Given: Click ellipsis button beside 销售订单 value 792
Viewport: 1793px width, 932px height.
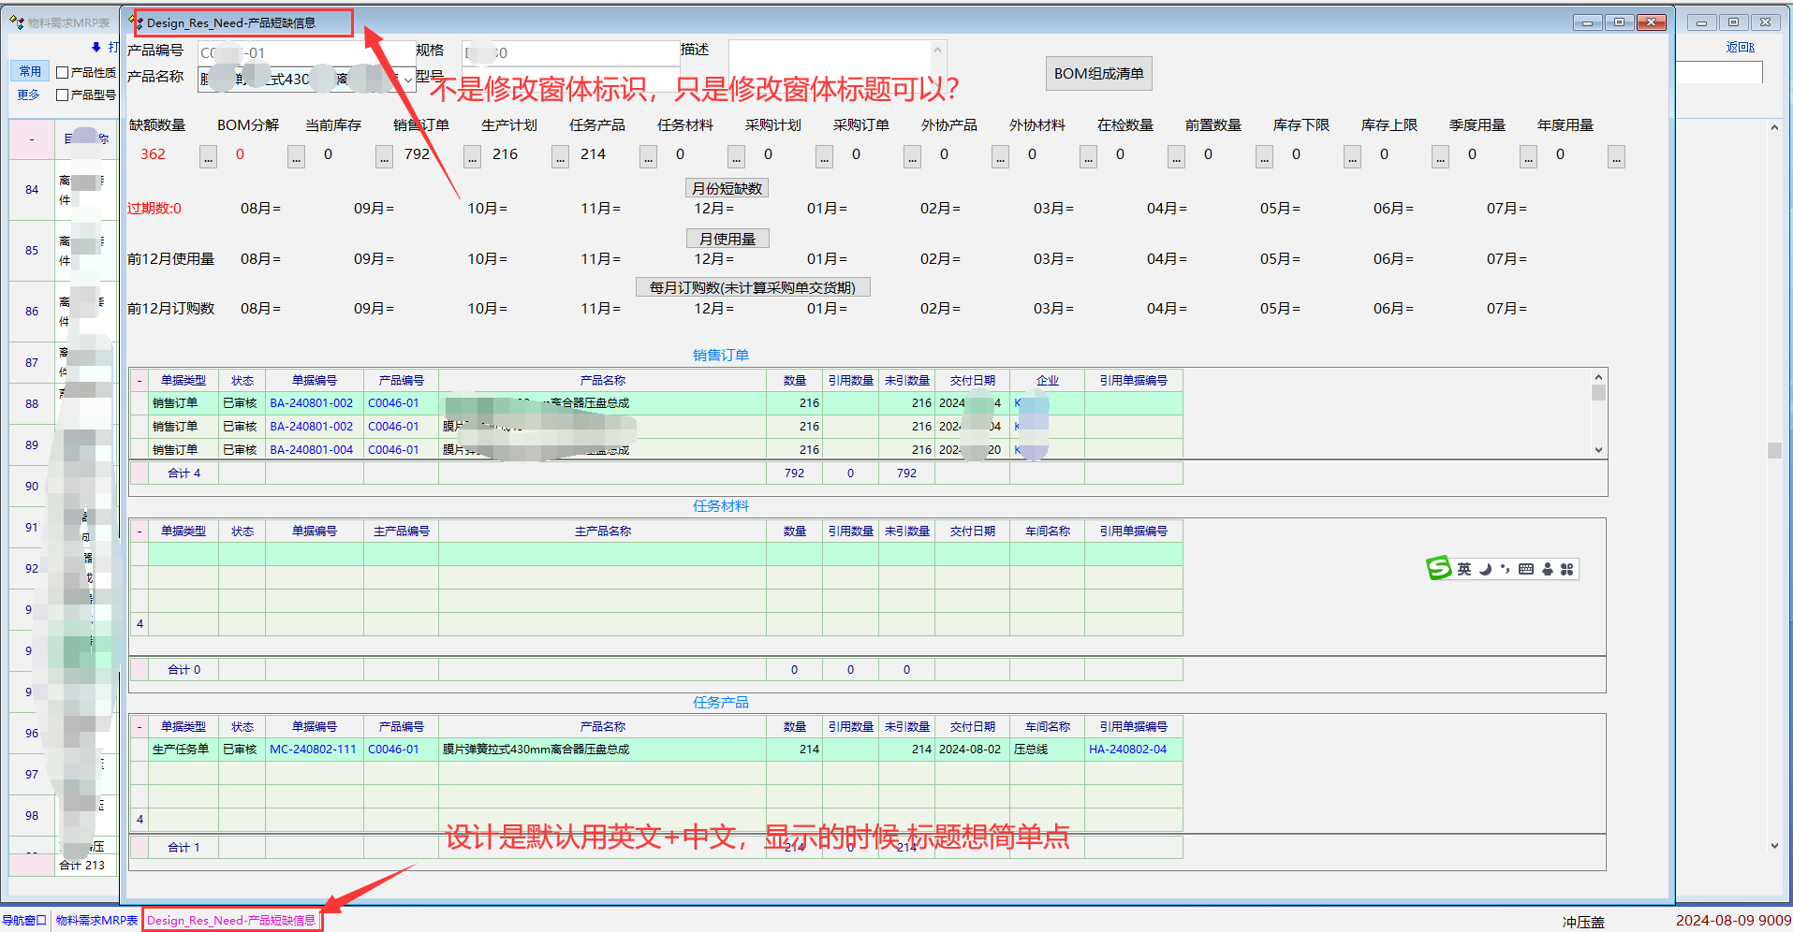Looking at the screenshot, I should pyautogui.click(x=472, y=157).
